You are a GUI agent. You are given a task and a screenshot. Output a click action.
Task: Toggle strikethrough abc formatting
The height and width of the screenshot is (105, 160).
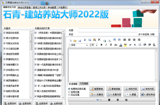tap(116, 45)
